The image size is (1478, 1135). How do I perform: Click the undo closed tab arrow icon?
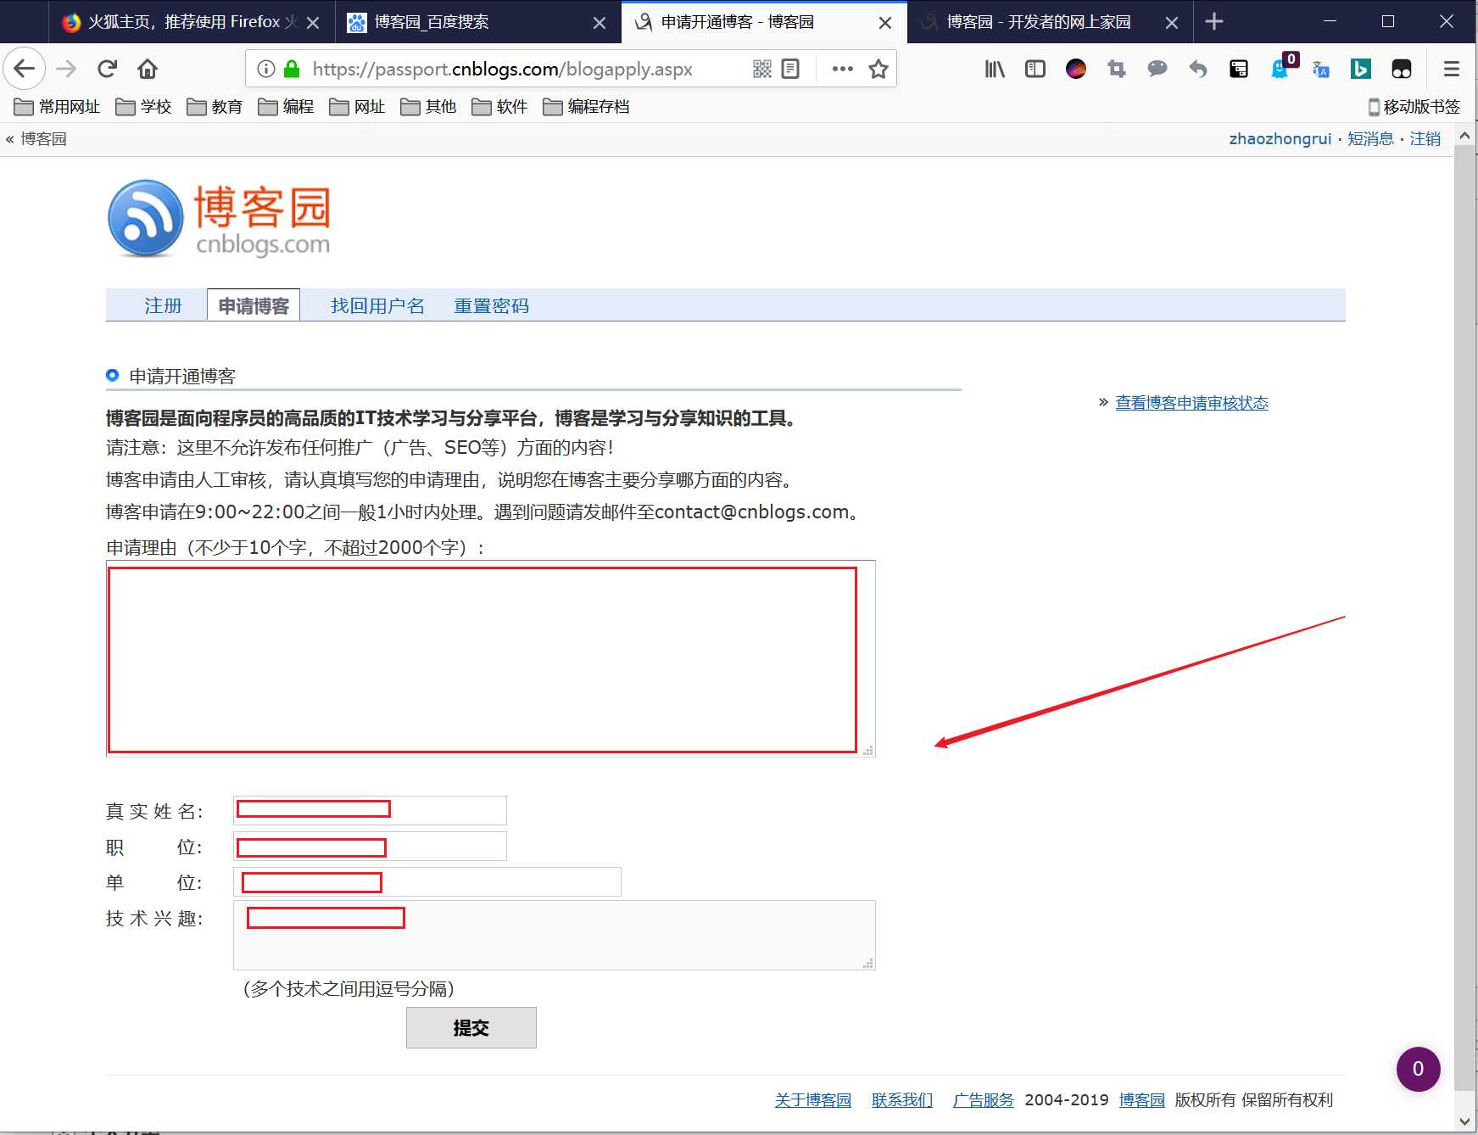[x=1198, y=69]
